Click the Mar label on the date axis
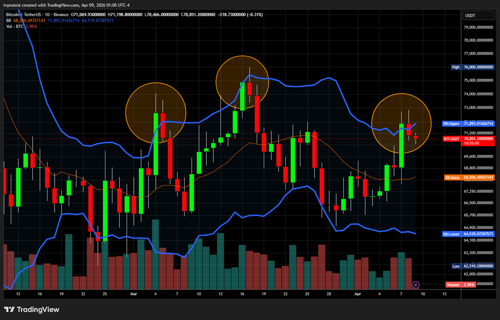Image resolution: width=500 pixels, height=320 pixels. point(133,294)
